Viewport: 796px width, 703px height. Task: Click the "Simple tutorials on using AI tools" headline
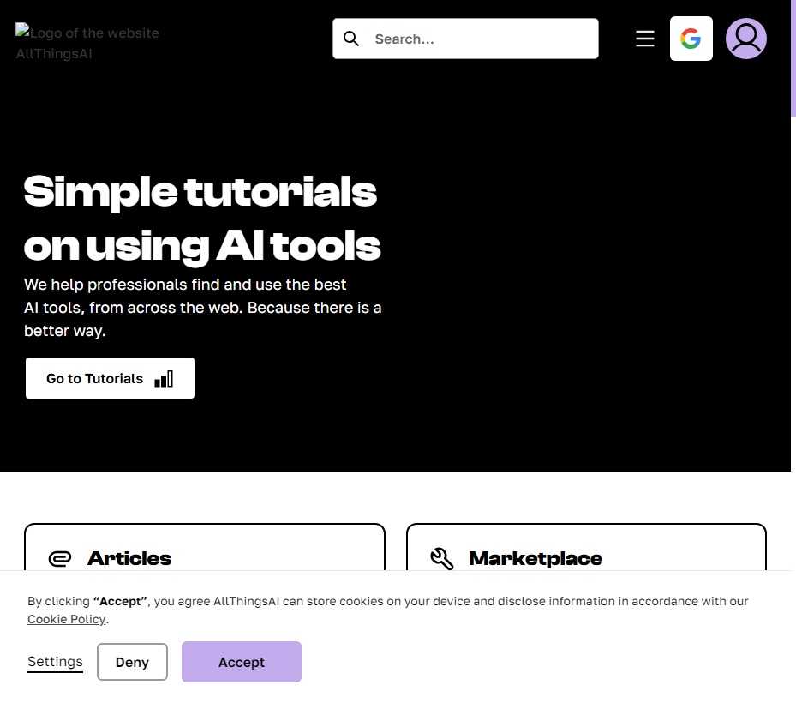point(201,218)
